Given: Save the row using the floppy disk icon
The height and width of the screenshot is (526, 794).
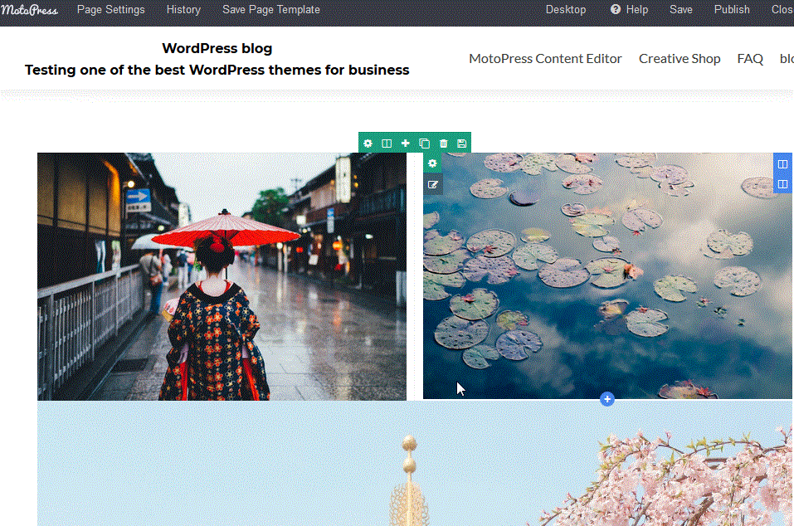Looking at the screenshot, I should [x=461, y=144].
